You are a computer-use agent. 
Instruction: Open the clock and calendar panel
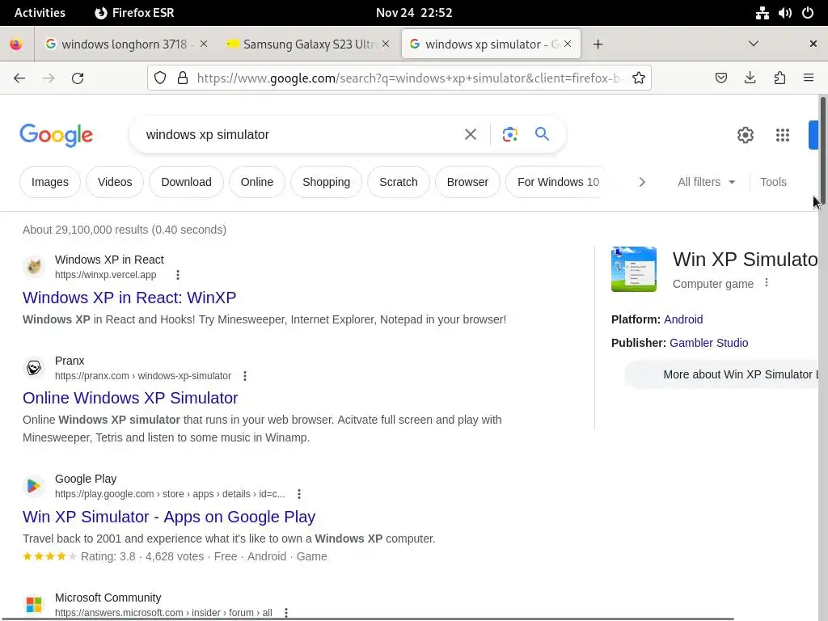point(414,13)
